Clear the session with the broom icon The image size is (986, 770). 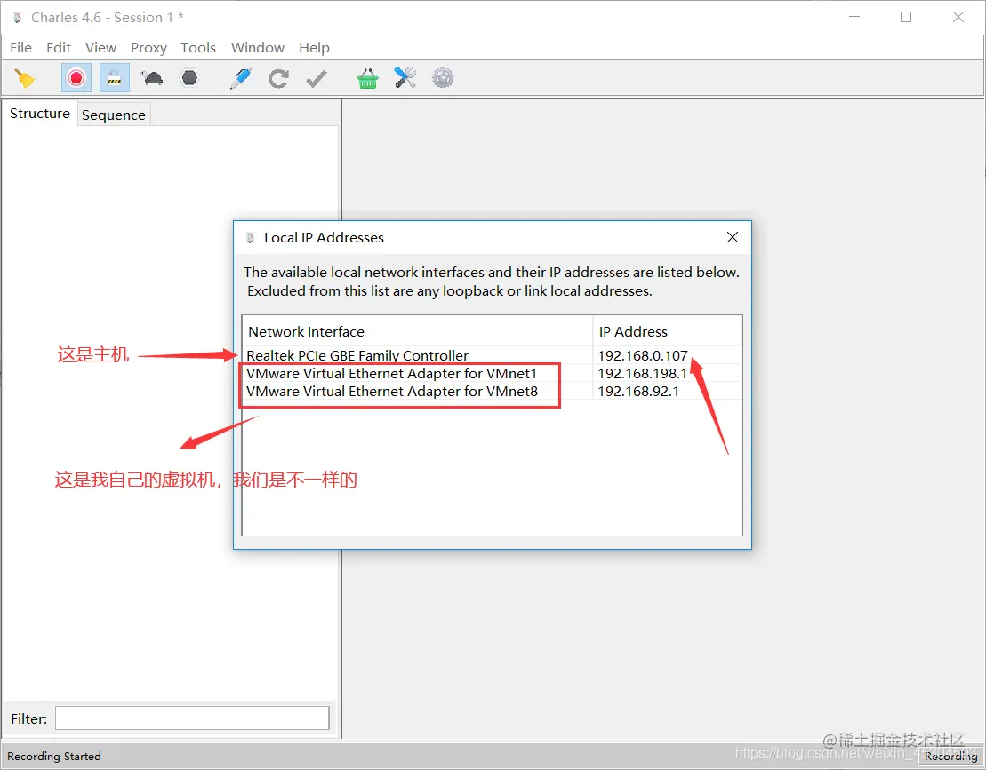(x=25, y=78)
